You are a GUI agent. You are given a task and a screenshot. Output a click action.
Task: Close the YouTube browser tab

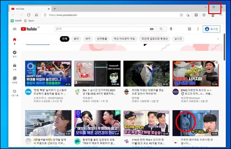click(x=49, y=9)
